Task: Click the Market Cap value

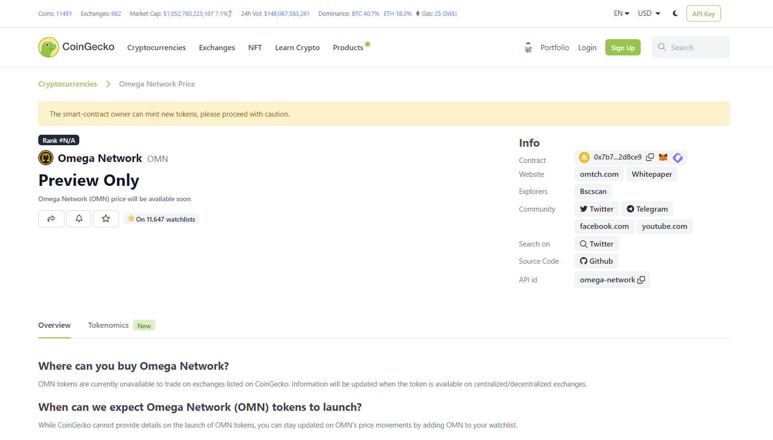Action: 188,13
